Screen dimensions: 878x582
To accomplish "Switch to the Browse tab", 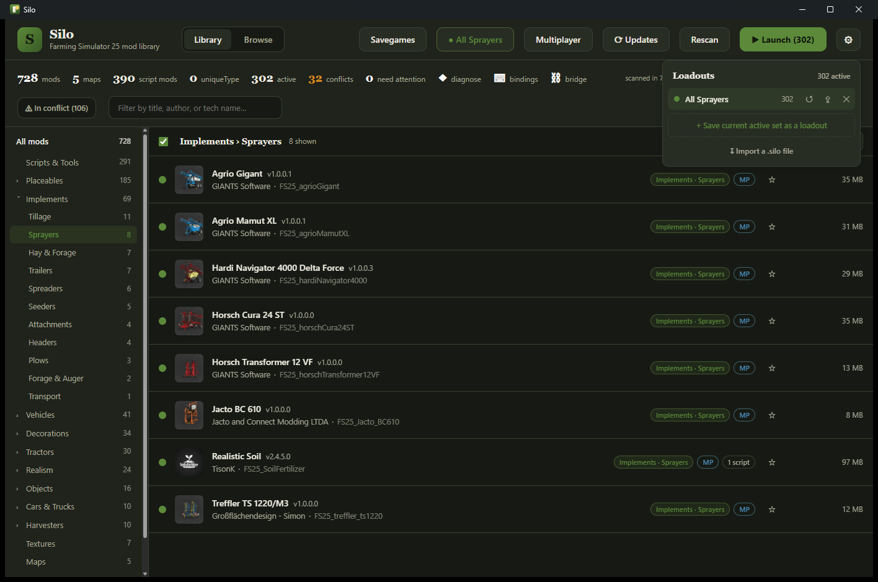I will (258, 40).
